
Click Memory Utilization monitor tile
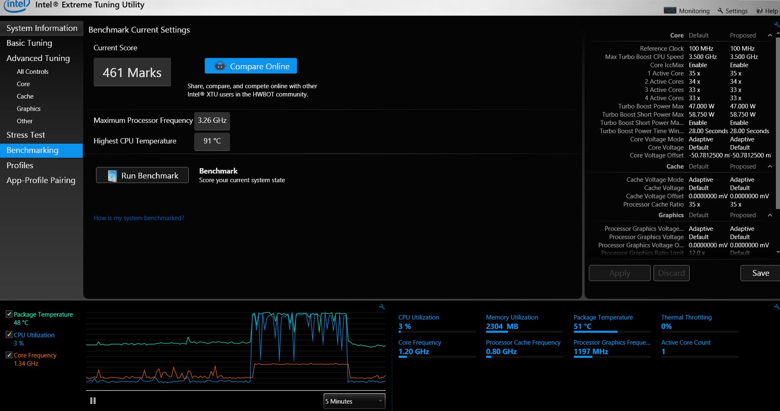click(524, 323)
